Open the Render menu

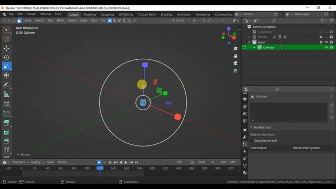coord(31,14)
